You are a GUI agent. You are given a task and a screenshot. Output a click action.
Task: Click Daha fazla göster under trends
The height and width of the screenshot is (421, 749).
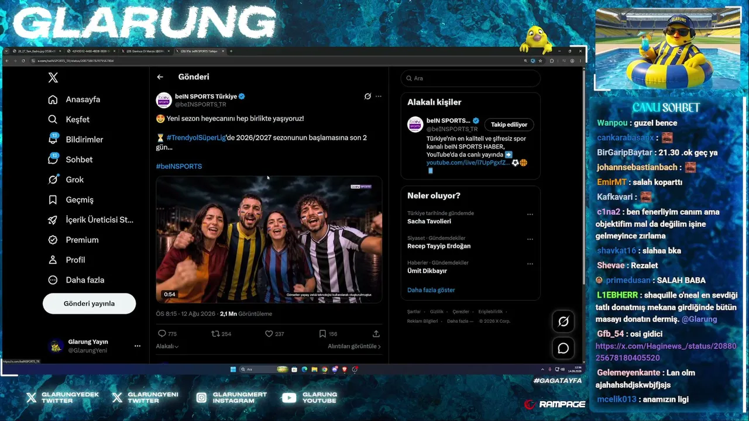[431, 290]
